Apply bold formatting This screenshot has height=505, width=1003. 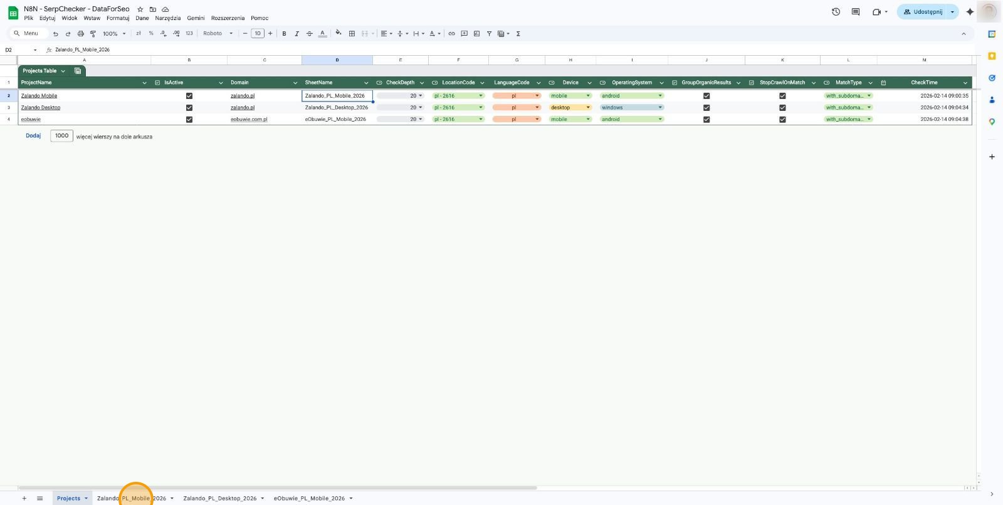(x=284, y=34)
